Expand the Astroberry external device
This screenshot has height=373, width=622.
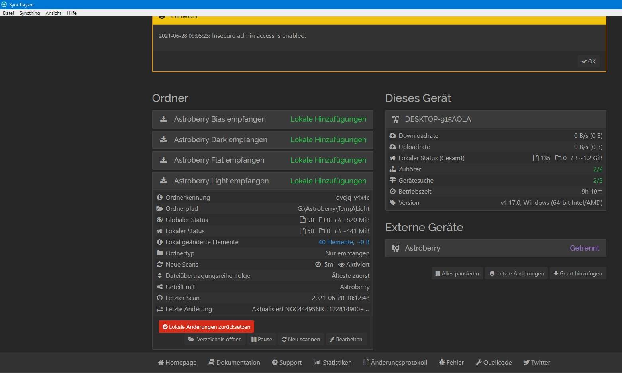pos(496,248)
